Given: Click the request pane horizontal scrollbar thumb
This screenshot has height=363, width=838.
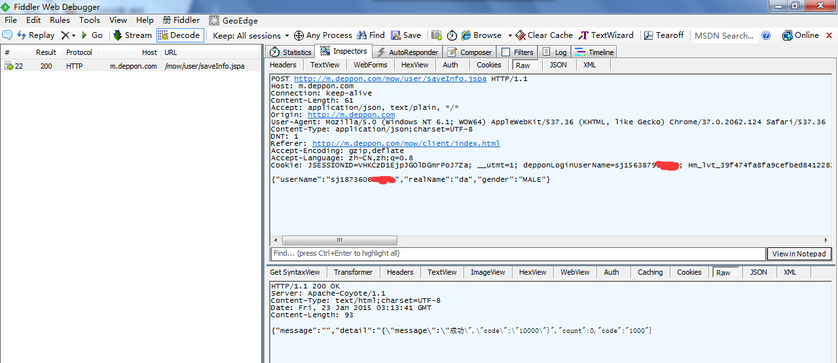Looking at the screenshot, I should coord(339,240).
